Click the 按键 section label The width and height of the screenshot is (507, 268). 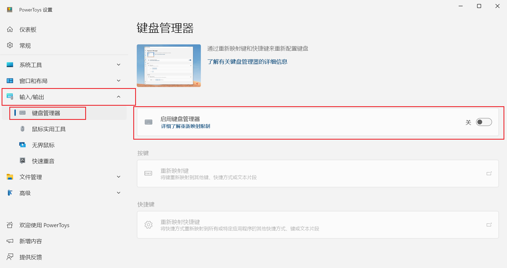[143, 153]
